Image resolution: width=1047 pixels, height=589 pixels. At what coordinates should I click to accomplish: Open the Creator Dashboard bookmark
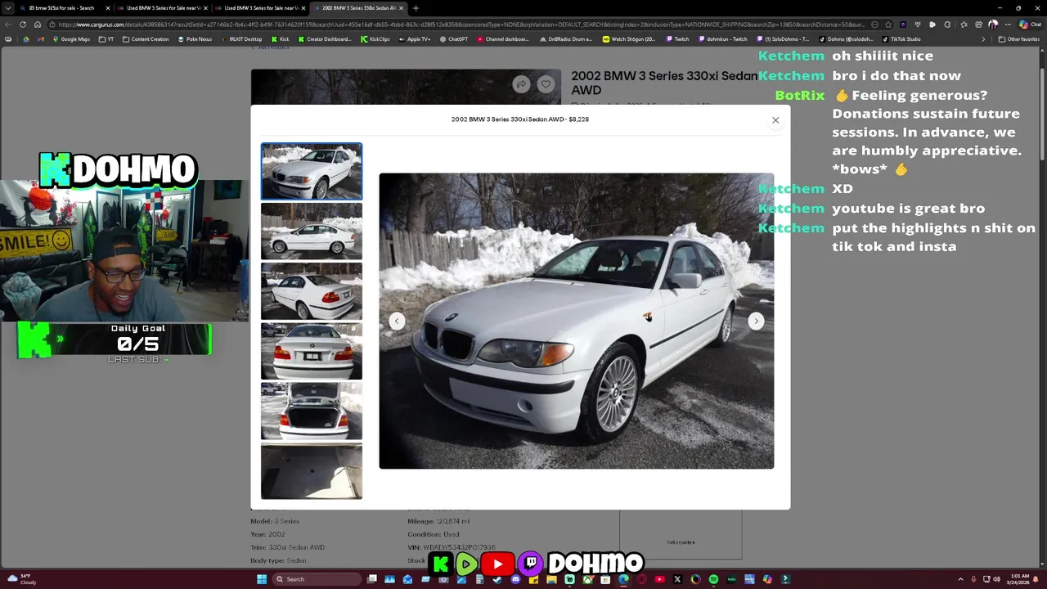click(325, 39)
